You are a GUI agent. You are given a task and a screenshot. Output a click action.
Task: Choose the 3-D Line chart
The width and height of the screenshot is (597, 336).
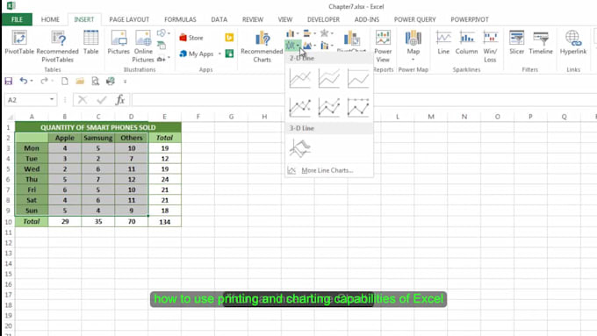pyautogui.click(x=300, y=148)
